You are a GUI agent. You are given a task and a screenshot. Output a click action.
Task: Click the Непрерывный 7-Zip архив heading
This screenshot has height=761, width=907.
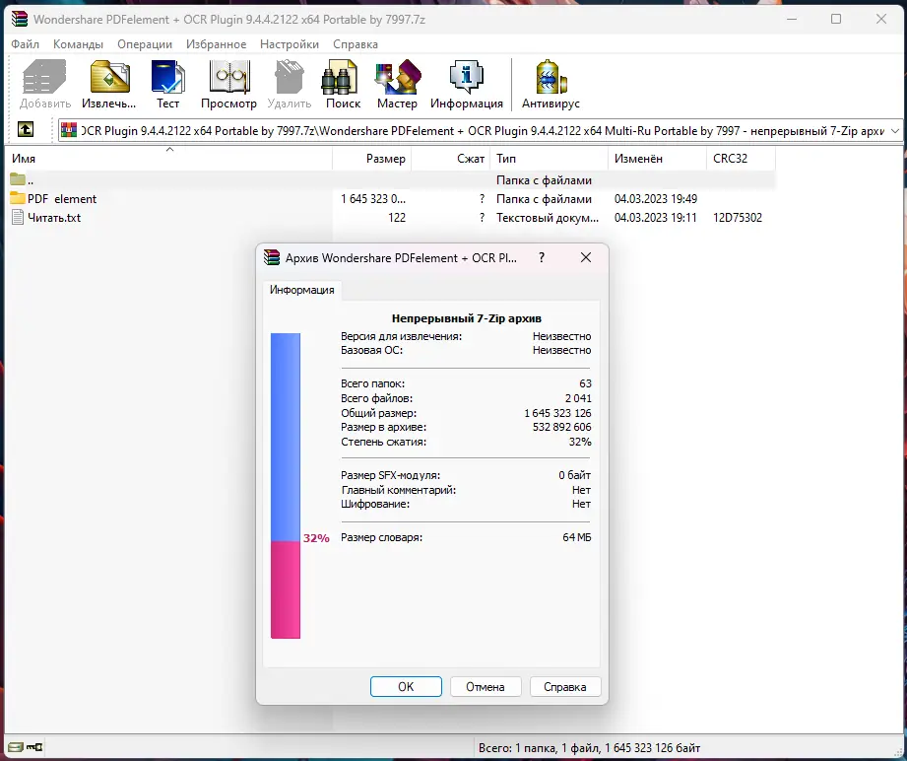click(x=466, y=318)
